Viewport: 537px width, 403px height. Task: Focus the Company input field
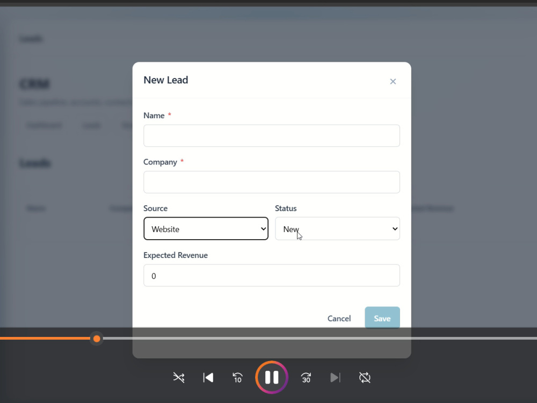[272, 182]
